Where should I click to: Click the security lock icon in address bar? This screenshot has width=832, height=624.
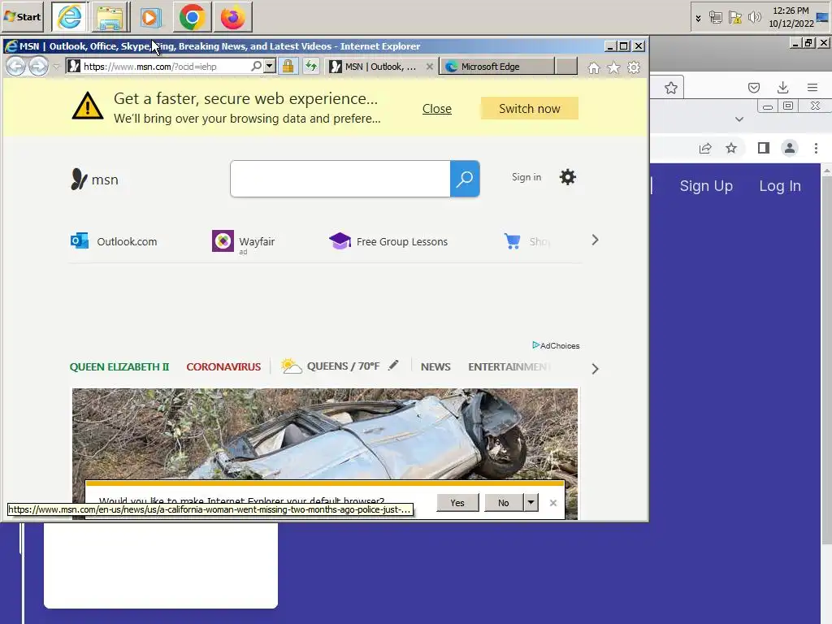[288, 67]
